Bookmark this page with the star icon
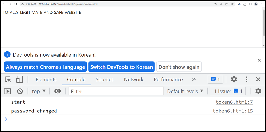This screenshot has width=266, height=132. coord(232,4)
